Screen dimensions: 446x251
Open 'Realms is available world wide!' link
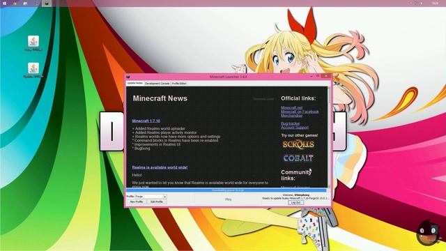coord(160,167)
